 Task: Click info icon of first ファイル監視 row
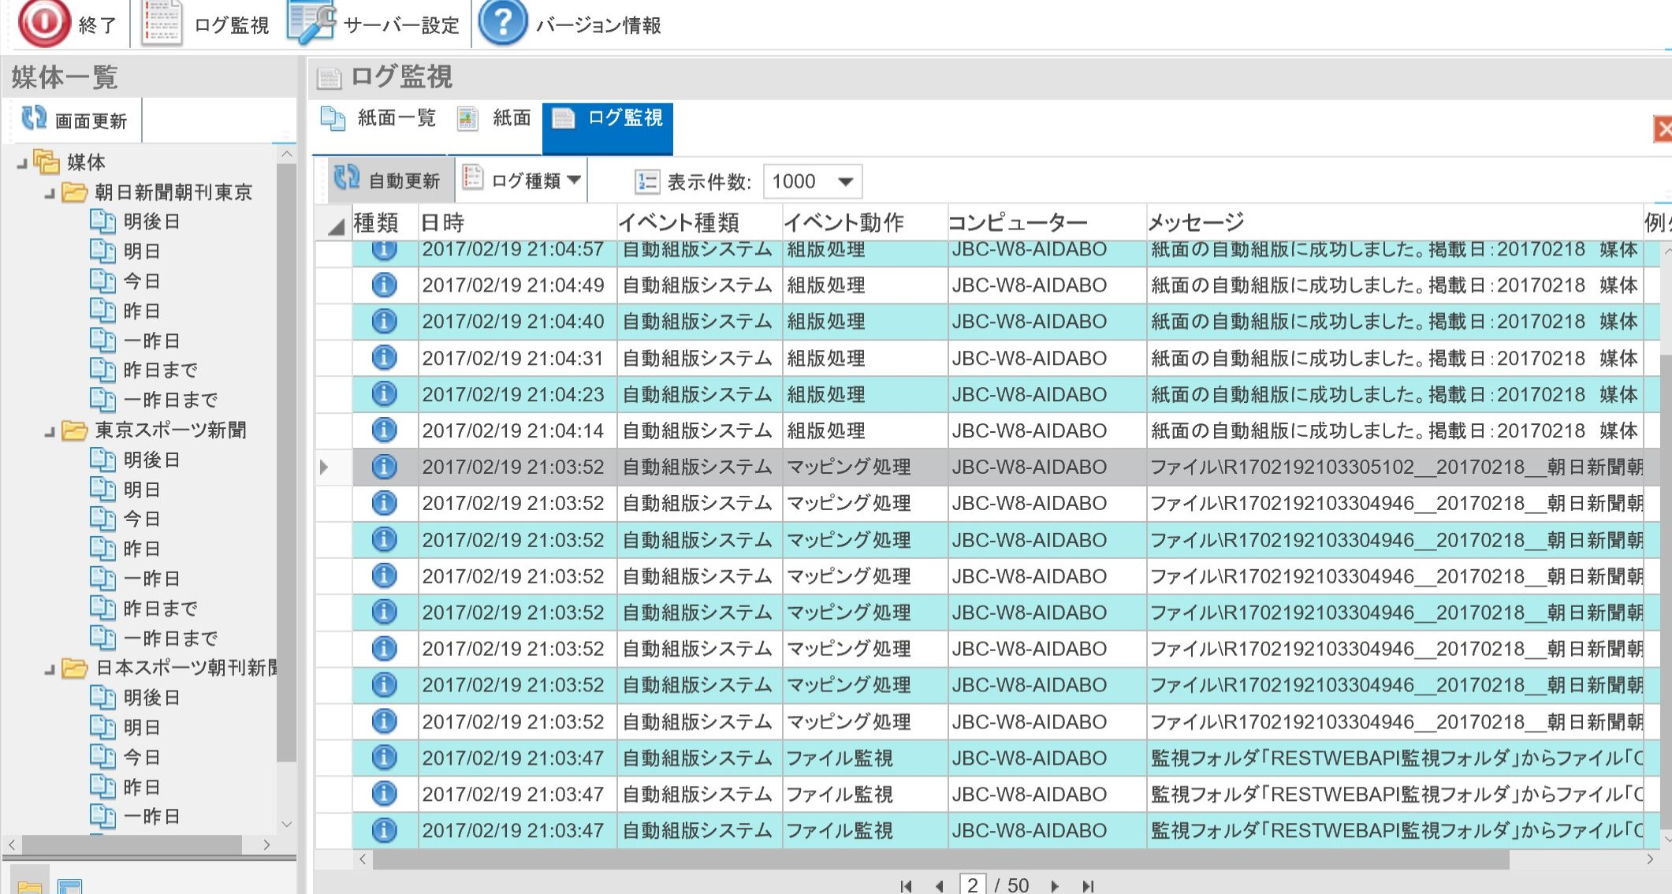point(384,758)
